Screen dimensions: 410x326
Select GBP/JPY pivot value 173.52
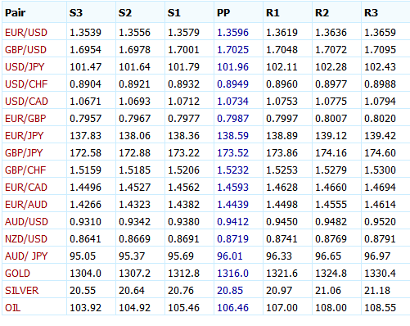tap(232, 153)
